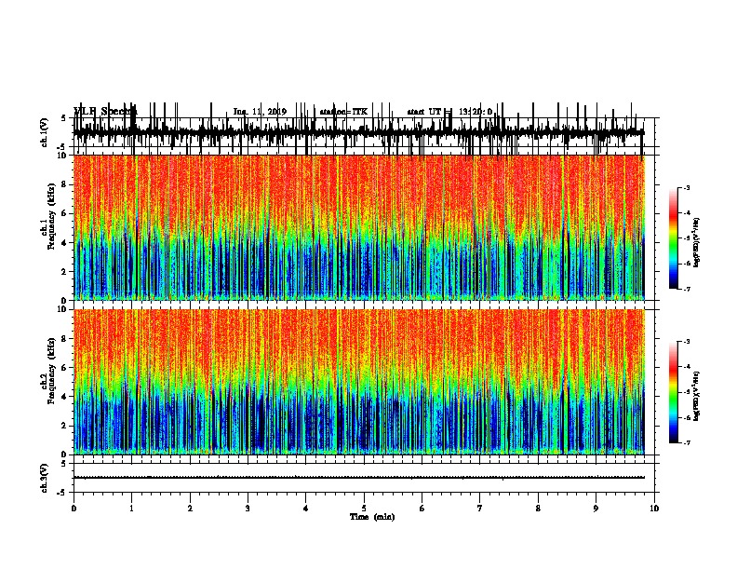Screen dimensions: 737x570
Task: Click the ch.2 colorbar 'log(PSD)' label
Action: [x=697, y=396]
